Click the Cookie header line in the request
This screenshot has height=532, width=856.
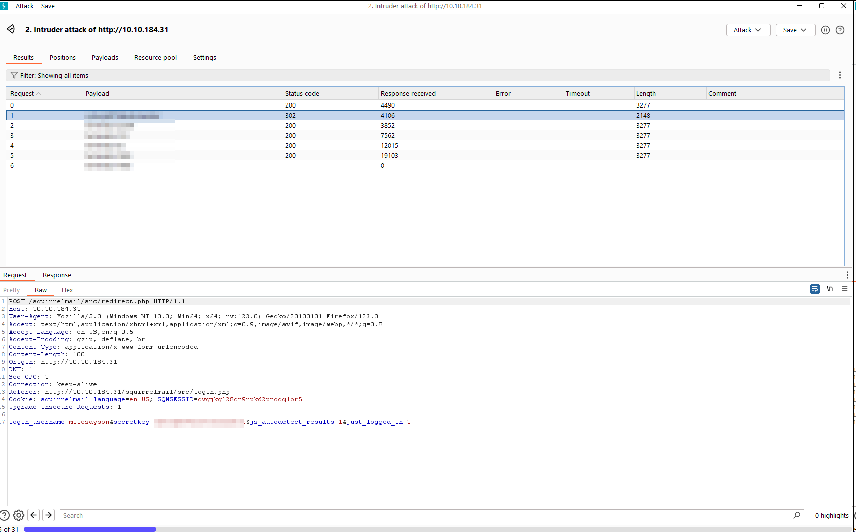click(155, 399)
